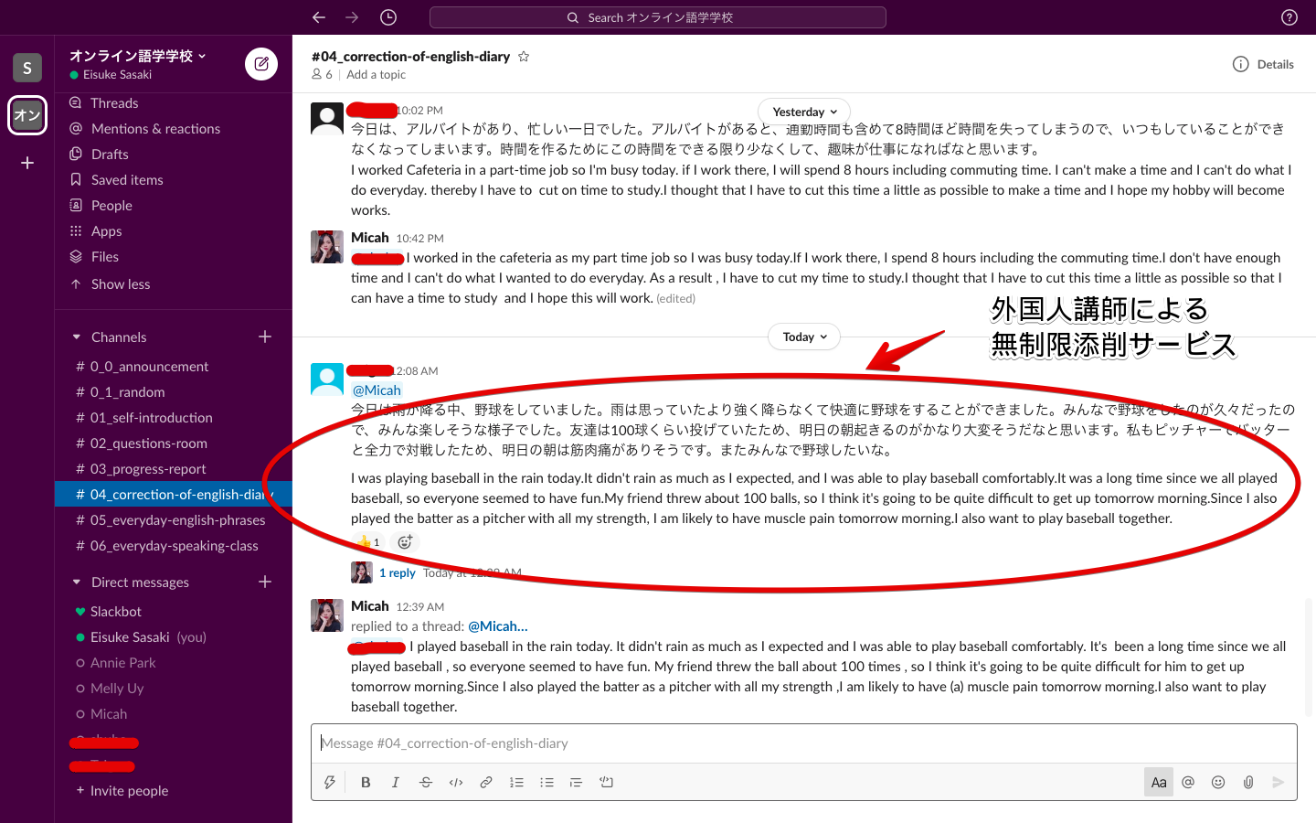Open the workspace name dropdown menu
Screen dimensions: 1316x823
click(x=138, y=56)
